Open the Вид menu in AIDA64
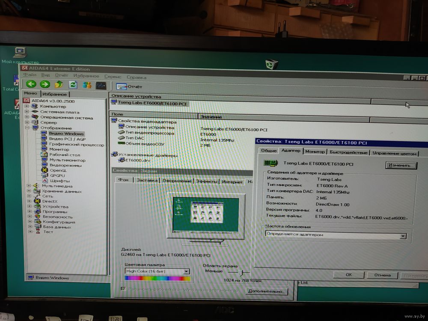Image resolution: width=428 pixels, height=321 pixels. tap(45, 75)
